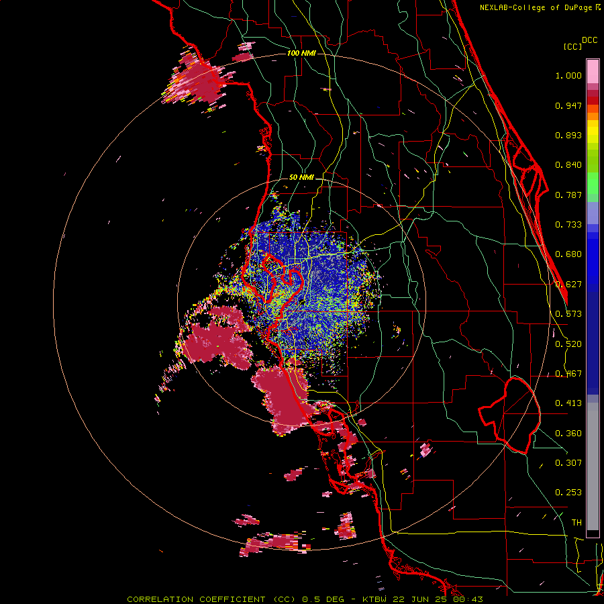Pick the yellow segment of the color bar
The height and width of the screenshot is (604, 604).
coord(593,132)
